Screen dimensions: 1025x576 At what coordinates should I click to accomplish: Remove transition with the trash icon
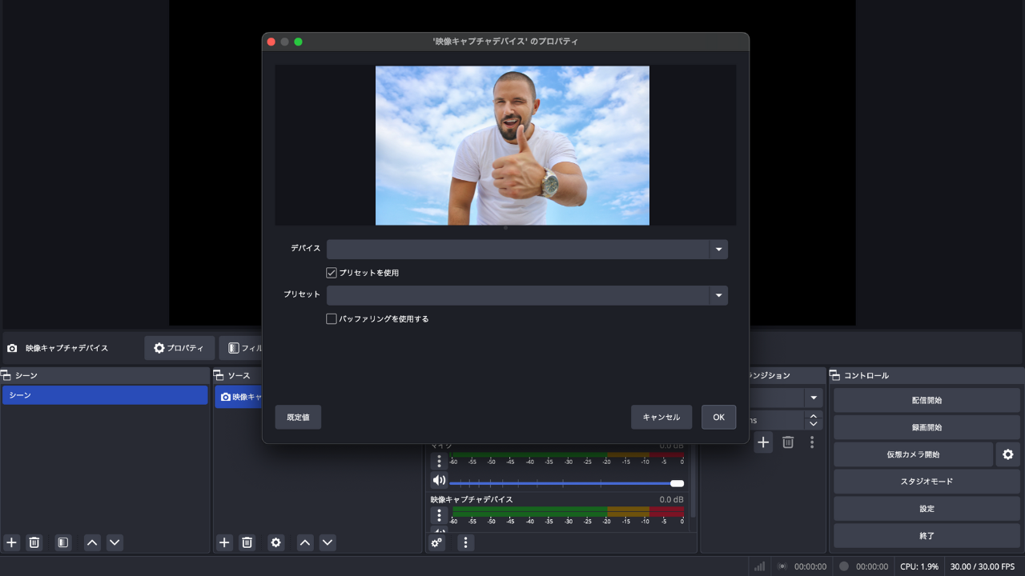[788, 442]
